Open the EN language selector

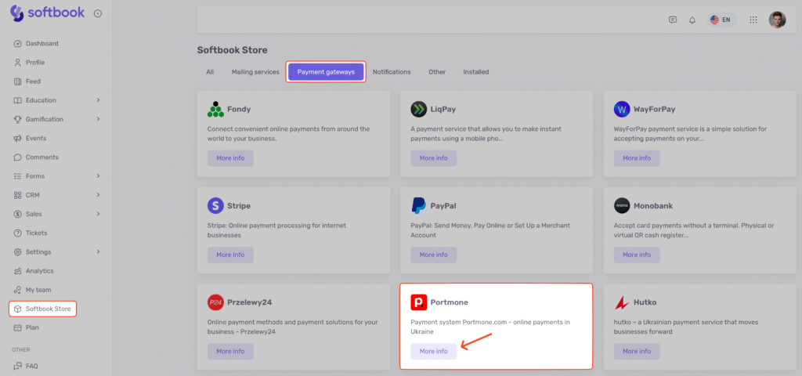tap(720, 20)
